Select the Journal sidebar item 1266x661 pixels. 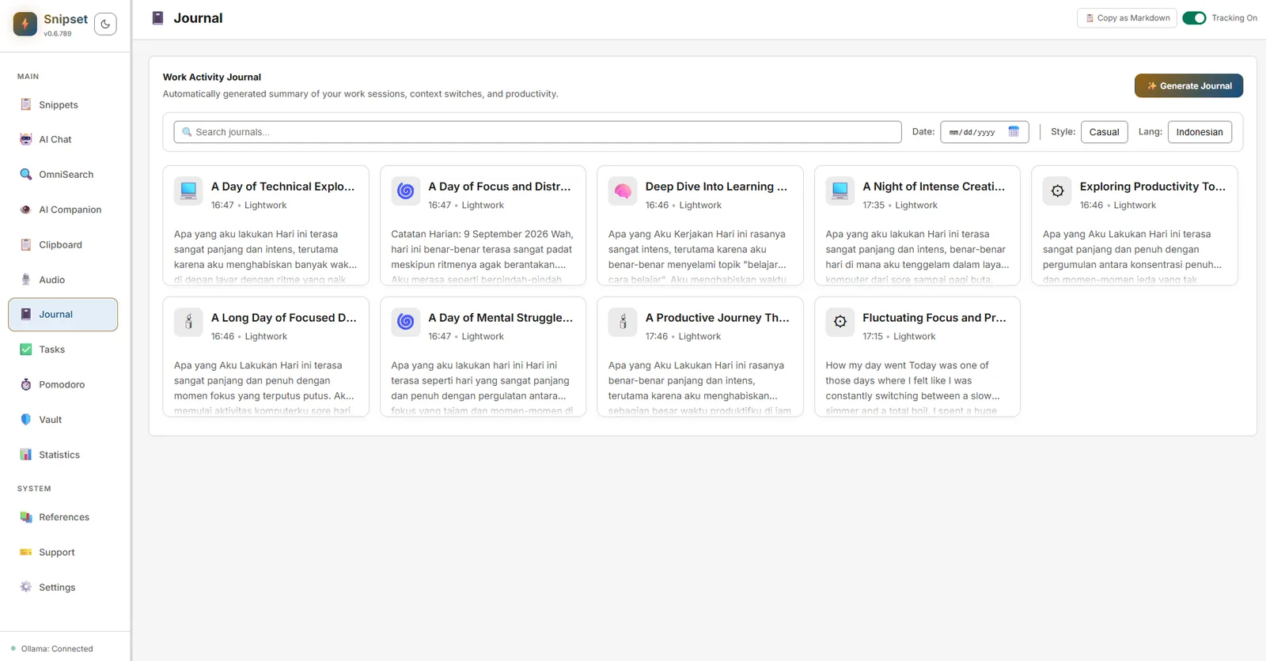click(63, 314)
